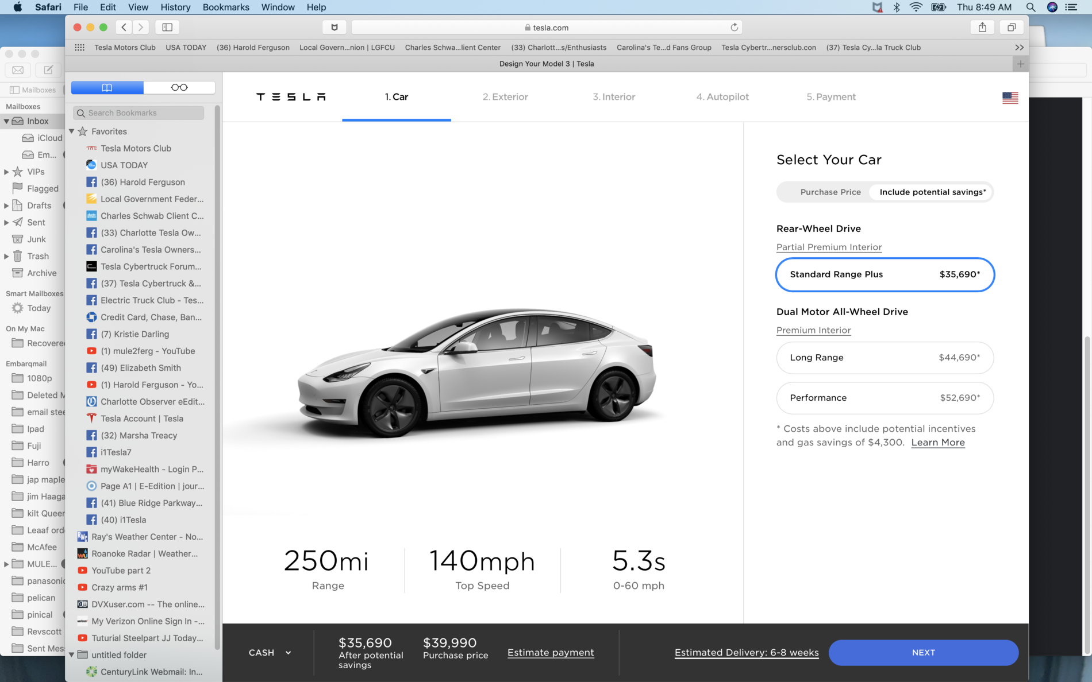Expand Trash in Mail window
Image resolution: width=1092 pixels, height=682 pixels.
(6, 256)
